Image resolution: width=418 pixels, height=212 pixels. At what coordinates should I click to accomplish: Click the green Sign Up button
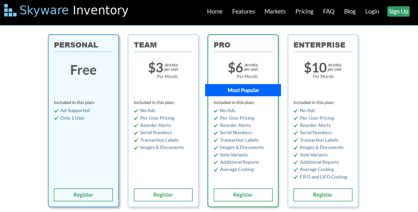click(399, 11)
